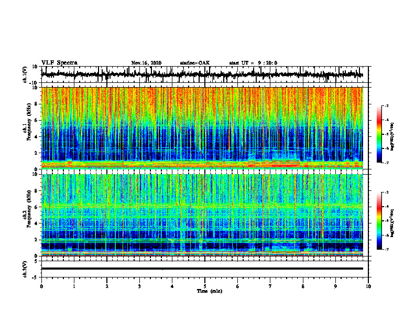Click time axis tick label '2'
This screenshot has height=321, width=415.
[x=107, y=286]
